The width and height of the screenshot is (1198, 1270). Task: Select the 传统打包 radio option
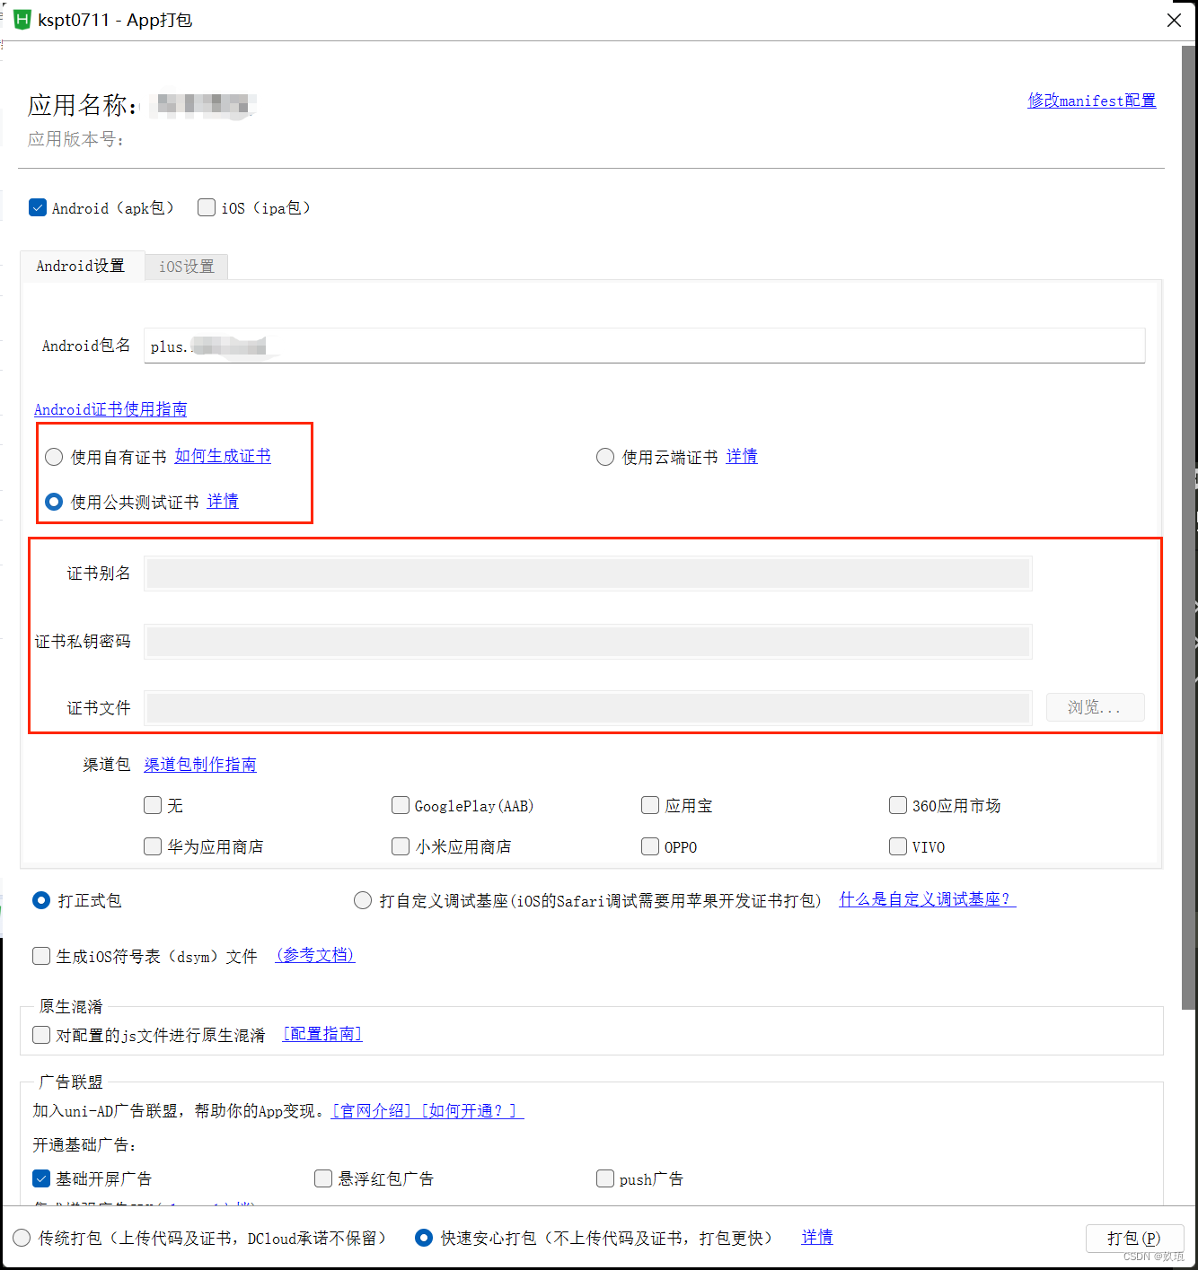pos(22,1238)
